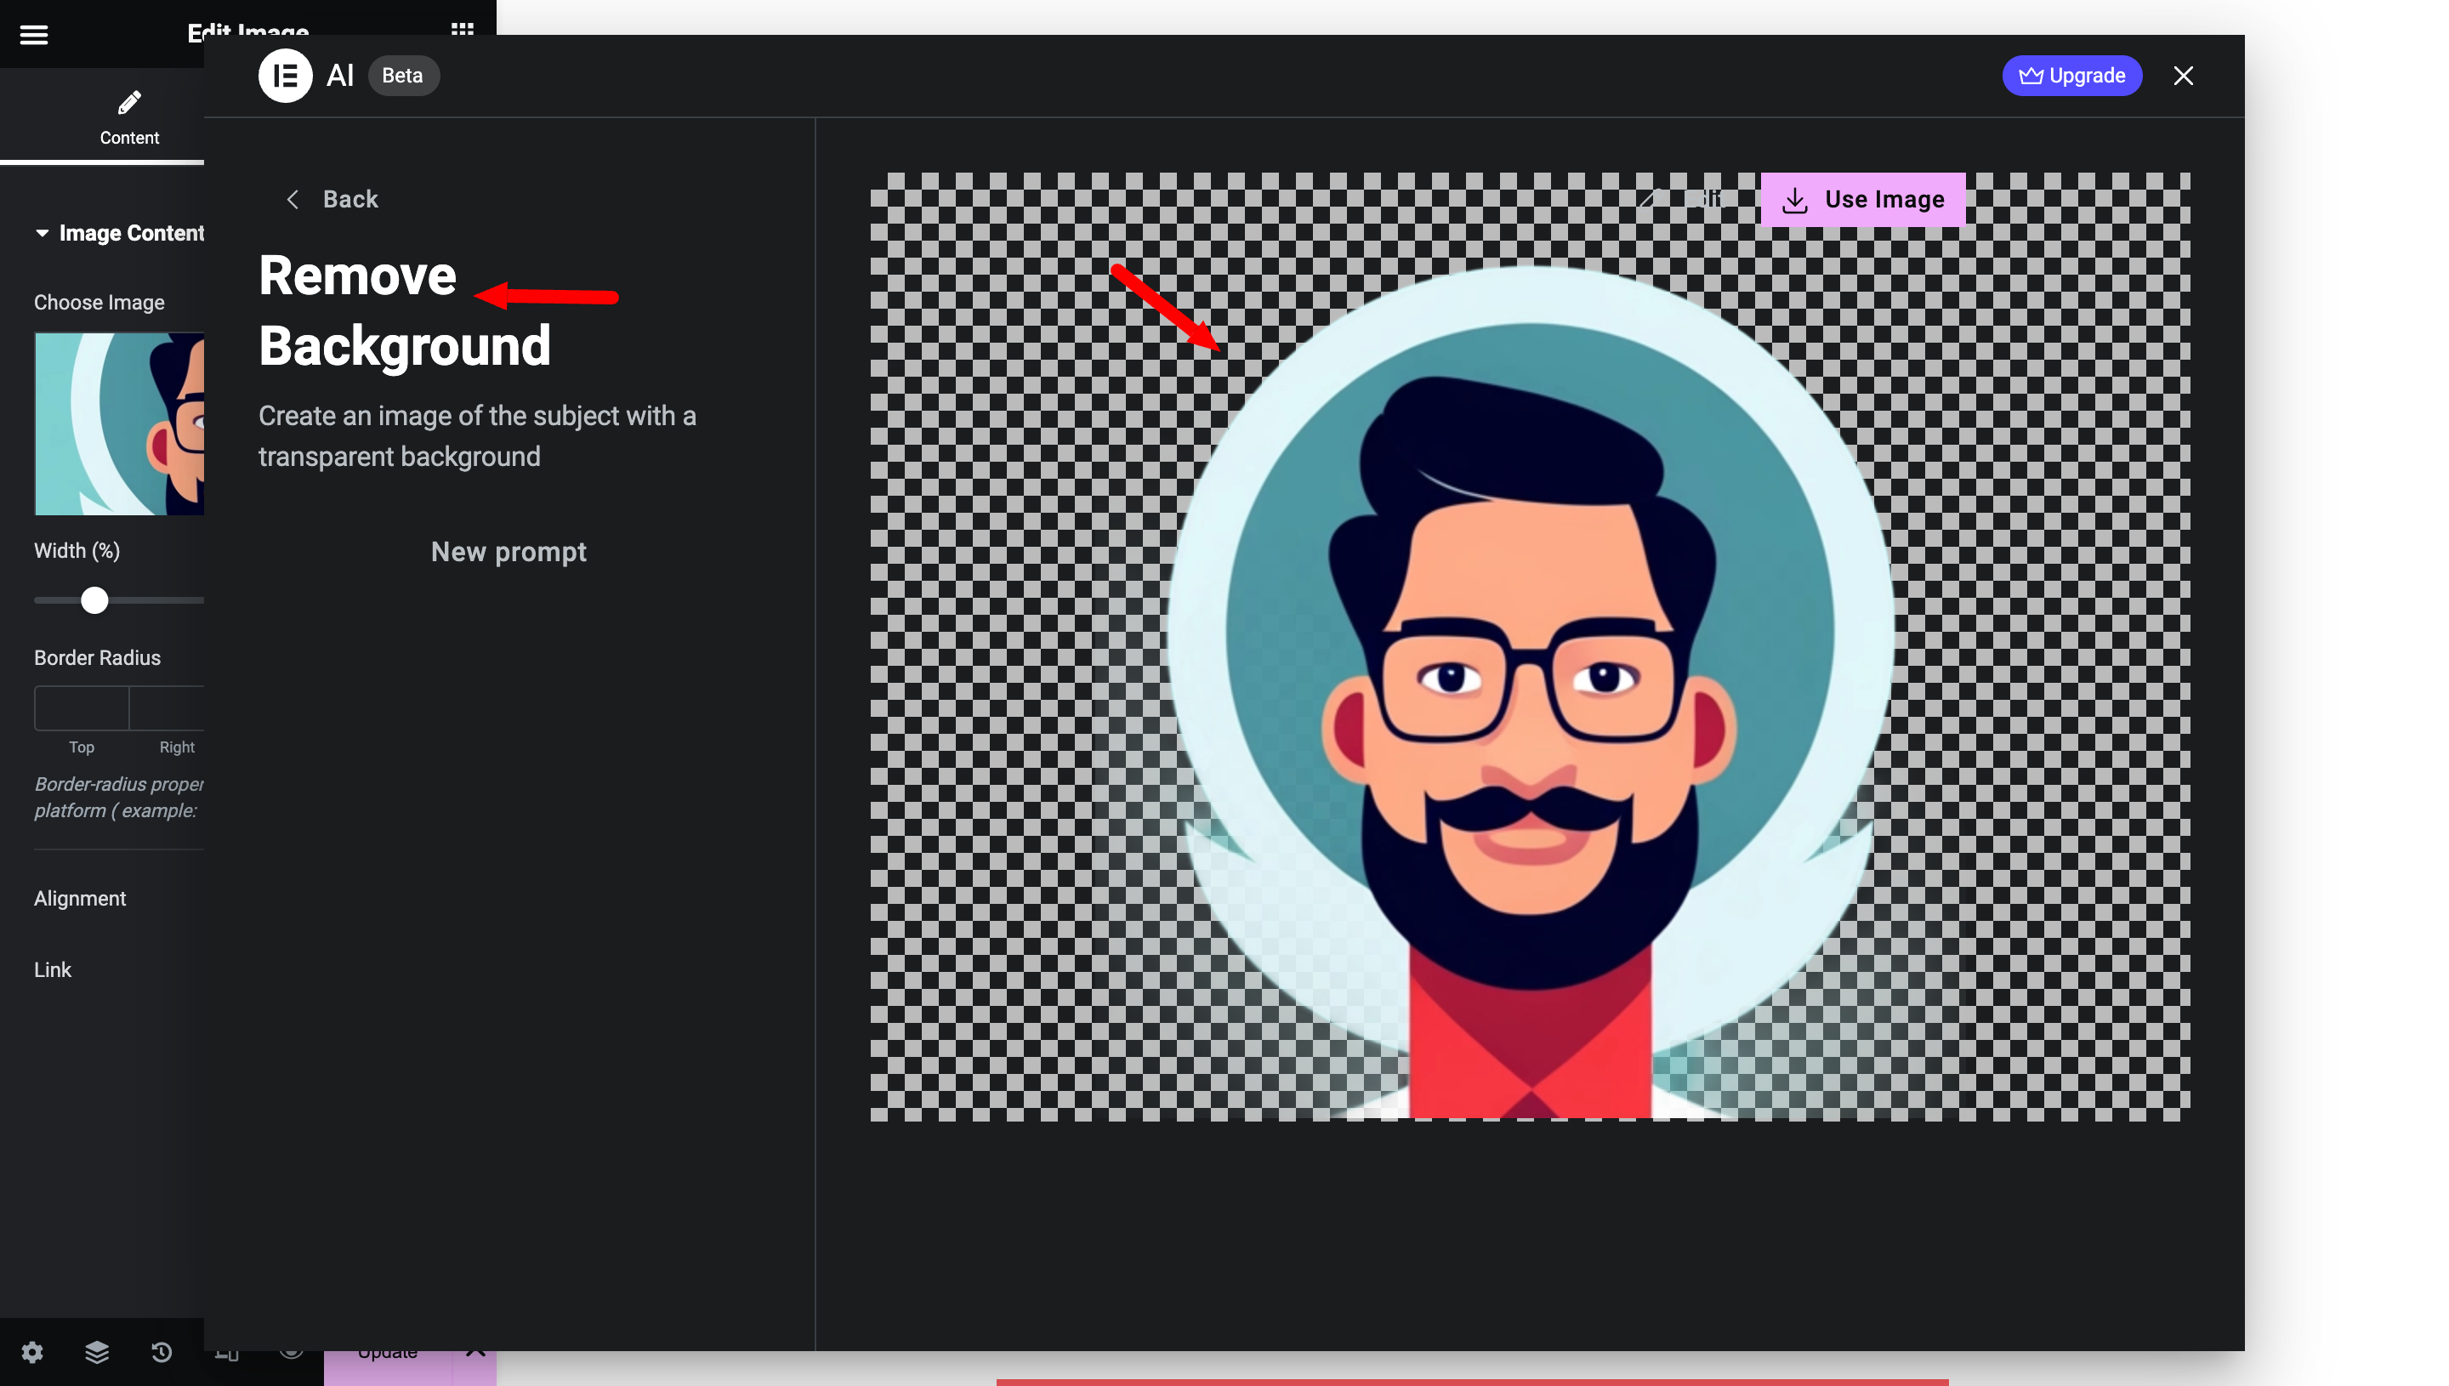2449x1386 pixels.
Task: Click the 'Alignment' label in the panel
Action: tap(80, 899)
